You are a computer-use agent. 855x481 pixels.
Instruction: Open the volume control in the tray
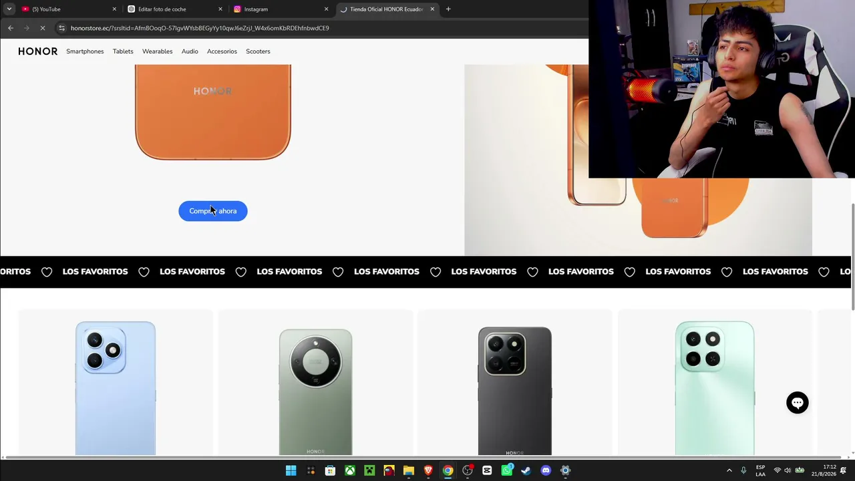[788, 470]
